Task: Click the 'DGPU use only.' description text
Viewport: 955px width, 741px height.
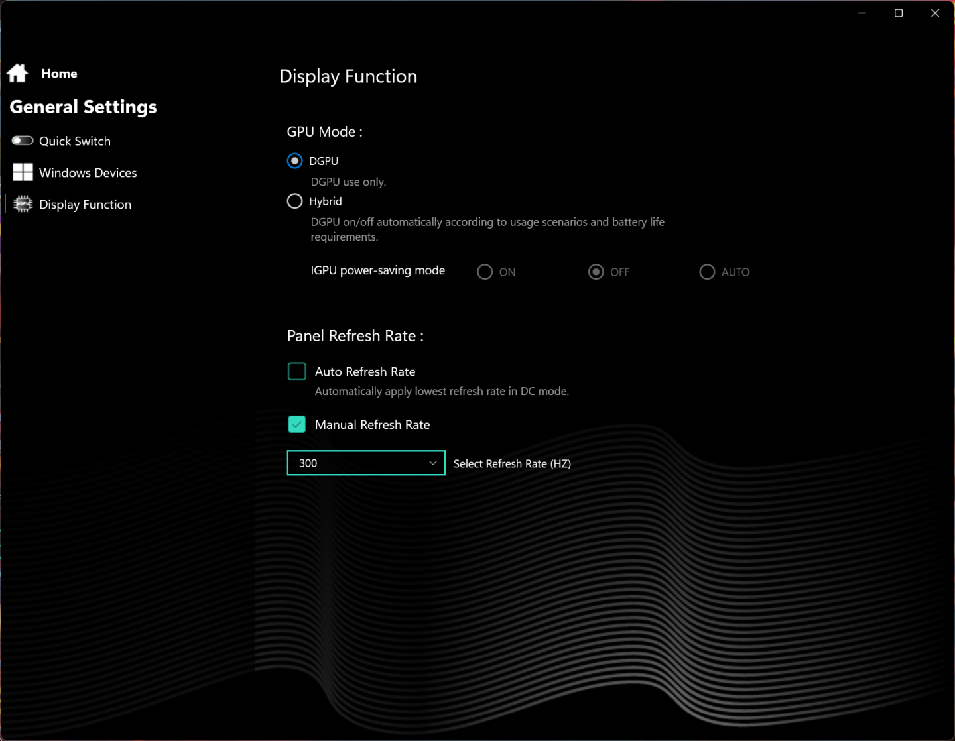Action: coord(349,182)
